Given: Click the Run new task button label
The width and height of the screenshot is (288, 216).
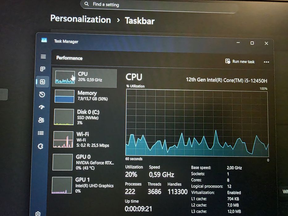Looking at the screenshot, I should tap(243, 61).
